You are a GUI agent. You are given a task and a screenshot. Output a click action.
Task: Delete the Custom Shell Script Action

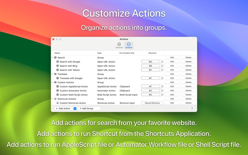click(x=188, y=95)
